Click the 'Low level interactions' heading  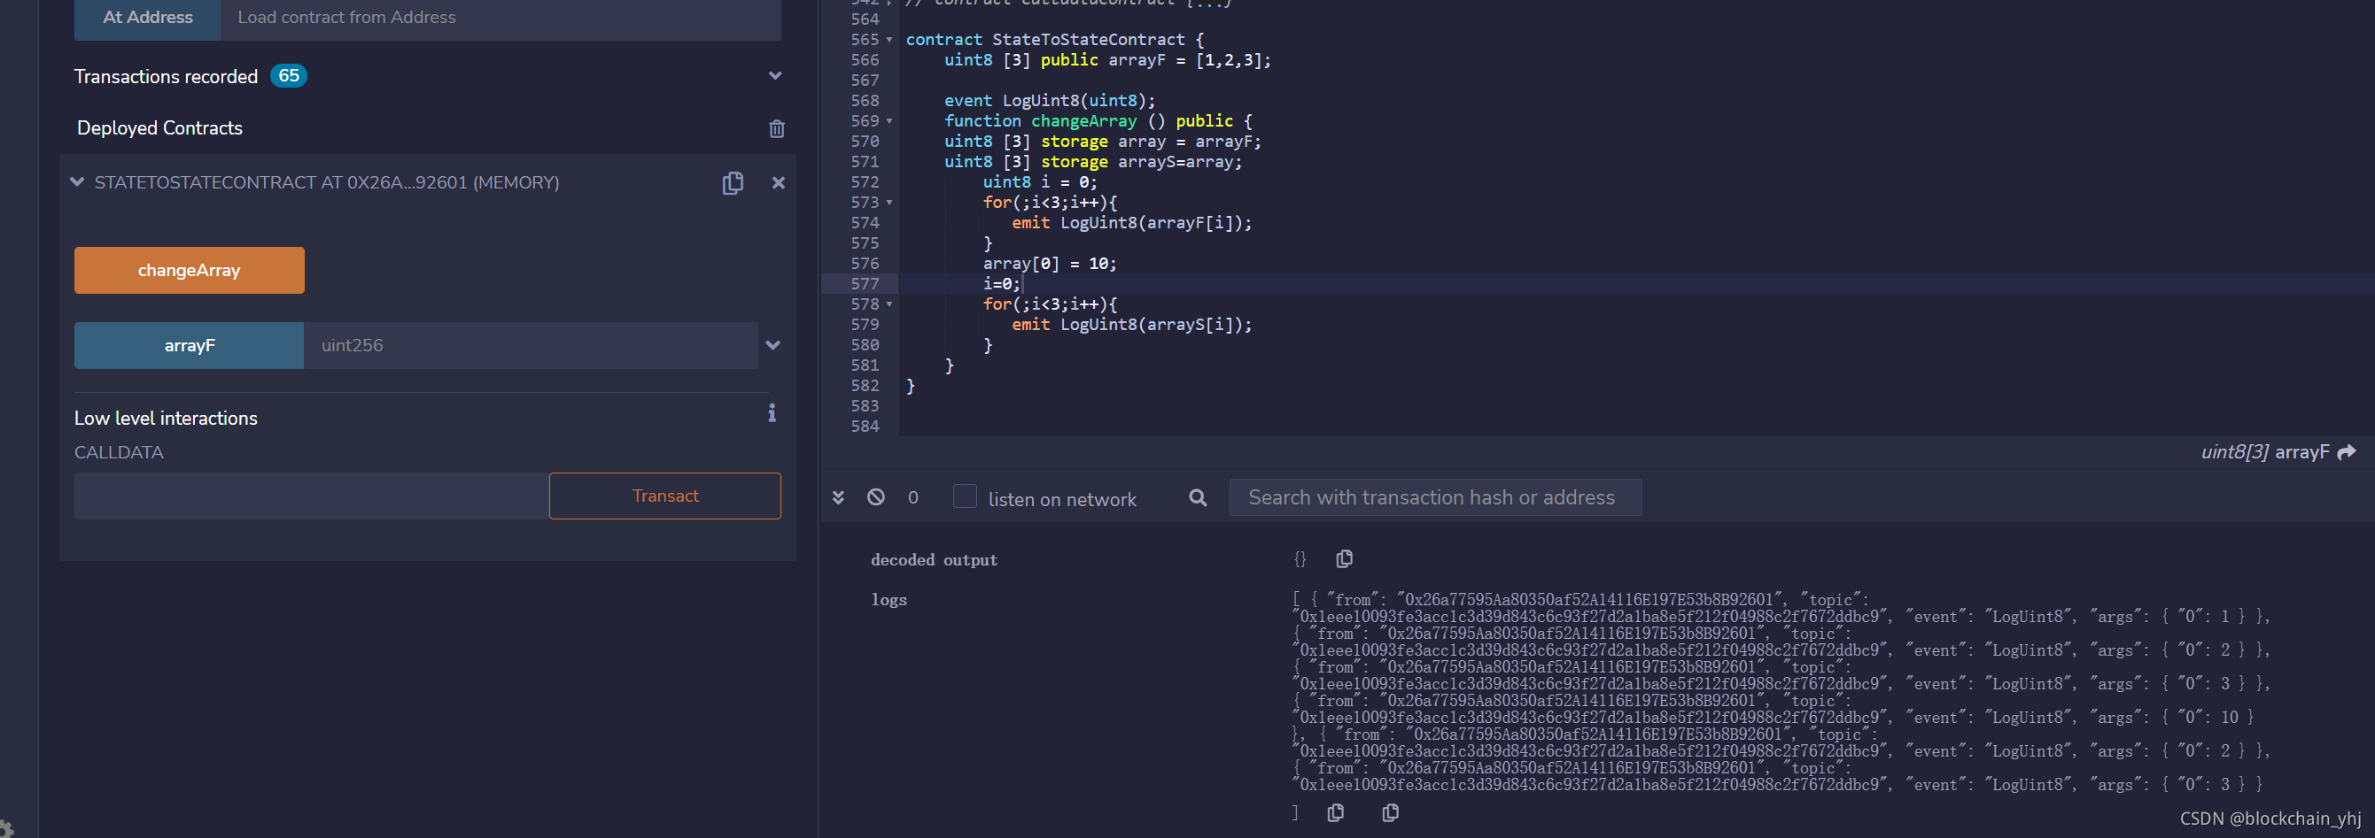point(166,418)
